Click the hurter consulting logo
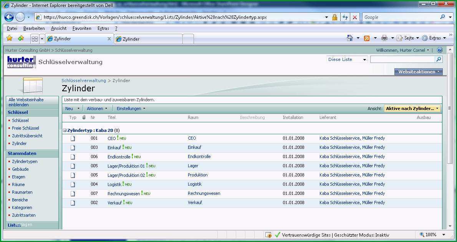The width and height of the screenshot is (457, 242). (x=21, y=62)
